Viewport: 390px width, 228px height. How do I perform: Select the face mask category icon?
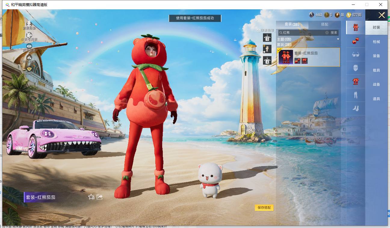355,68
